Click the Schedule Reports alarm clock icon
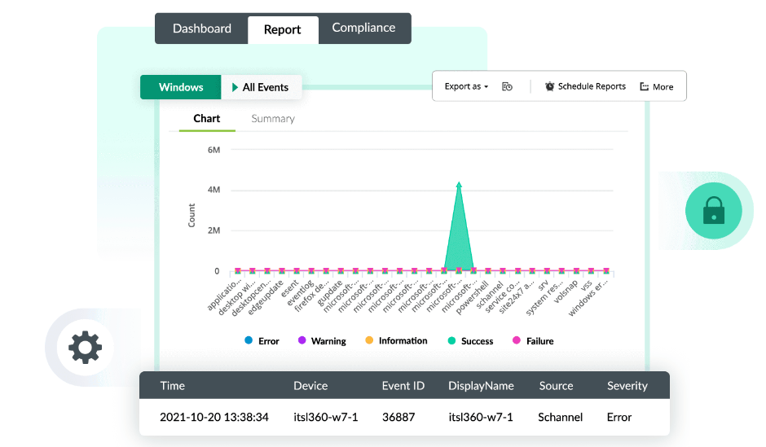Viewport: 766px width, 447px height. 550,86
